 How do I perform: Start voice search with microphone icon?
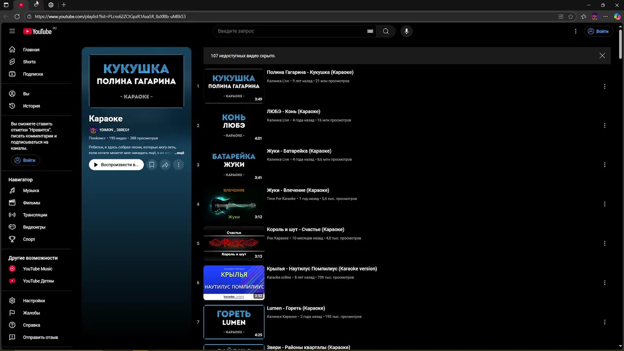click(x=407, y=31)
